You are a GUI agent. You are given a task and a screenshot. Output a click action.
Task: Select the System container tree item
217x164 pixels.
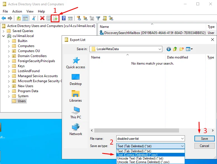[x=20, y=96]
